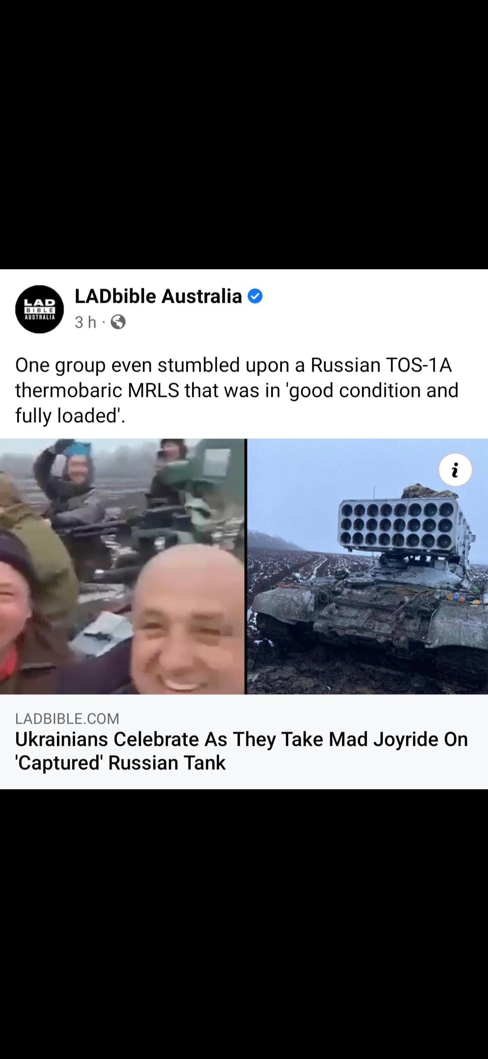
Task: Open the link info 'i' icon
Action: [x=455, y=470]
